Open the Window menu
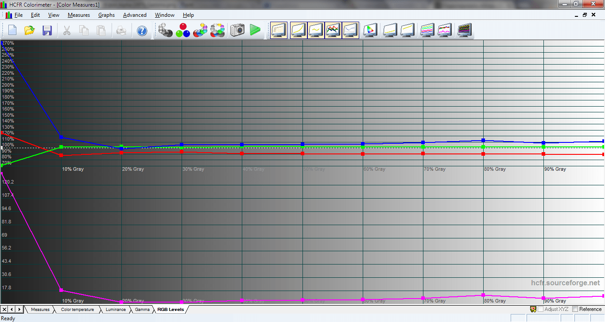Image resolution: width=605 pixels, height=322 pixels. 164,15
